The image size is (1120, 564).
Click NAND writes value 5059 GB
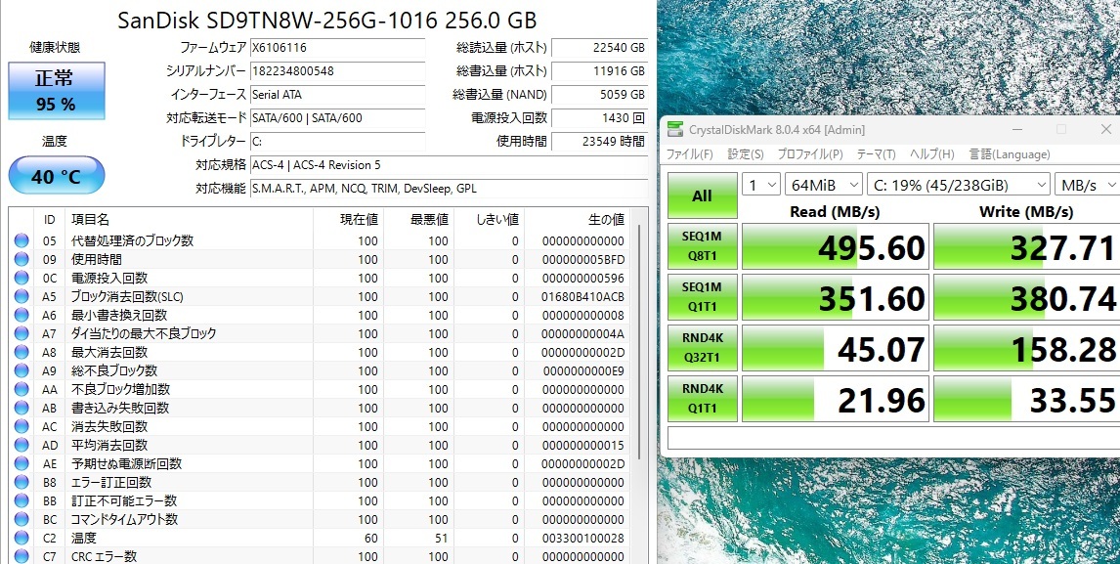599,95
